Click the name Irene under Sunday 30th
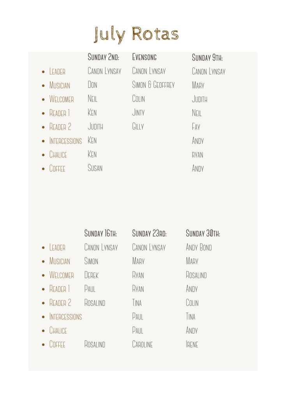The width and height of the screenshot is (282, 399). point(192,344)
